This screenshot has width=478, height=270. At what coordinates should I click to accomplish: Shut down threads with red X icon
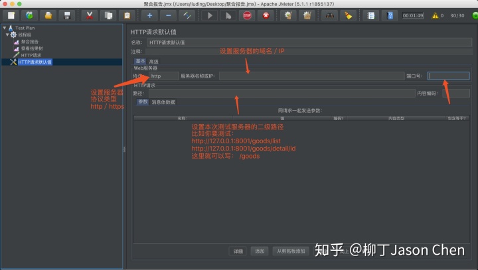(266, 15)
